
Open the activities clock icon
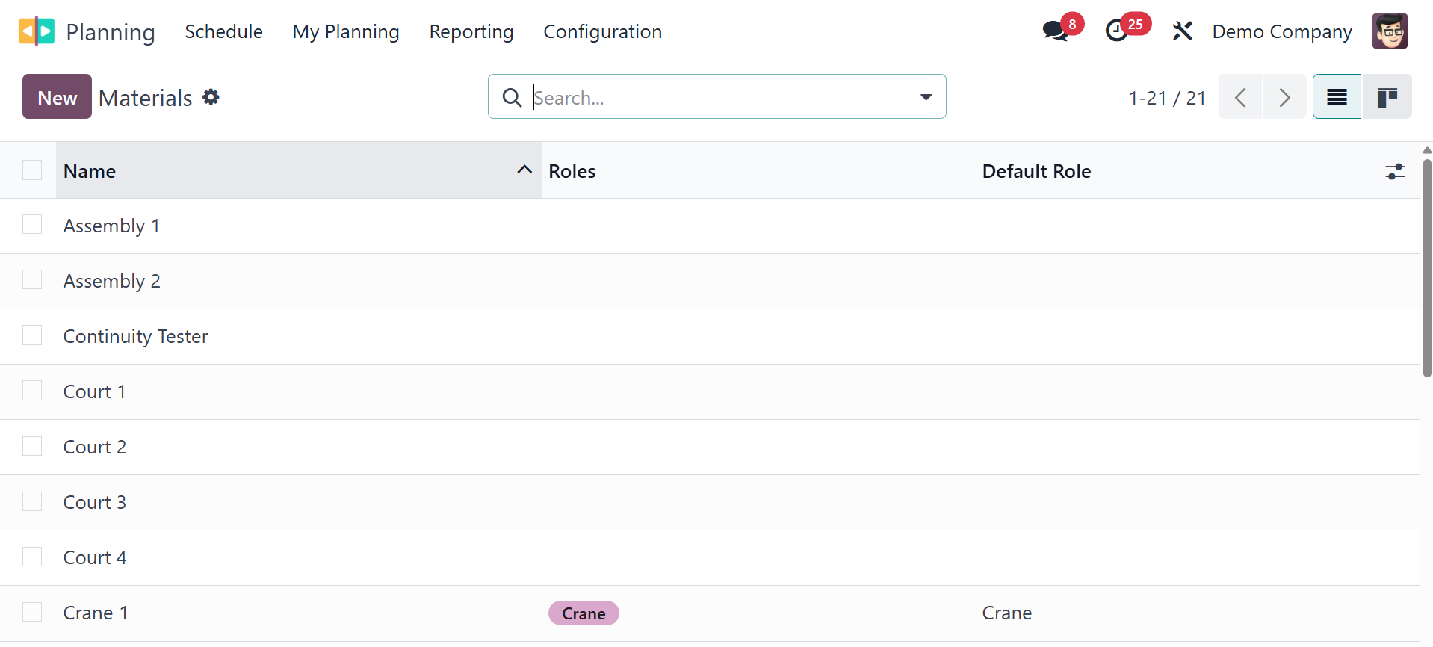point(1117,31)
